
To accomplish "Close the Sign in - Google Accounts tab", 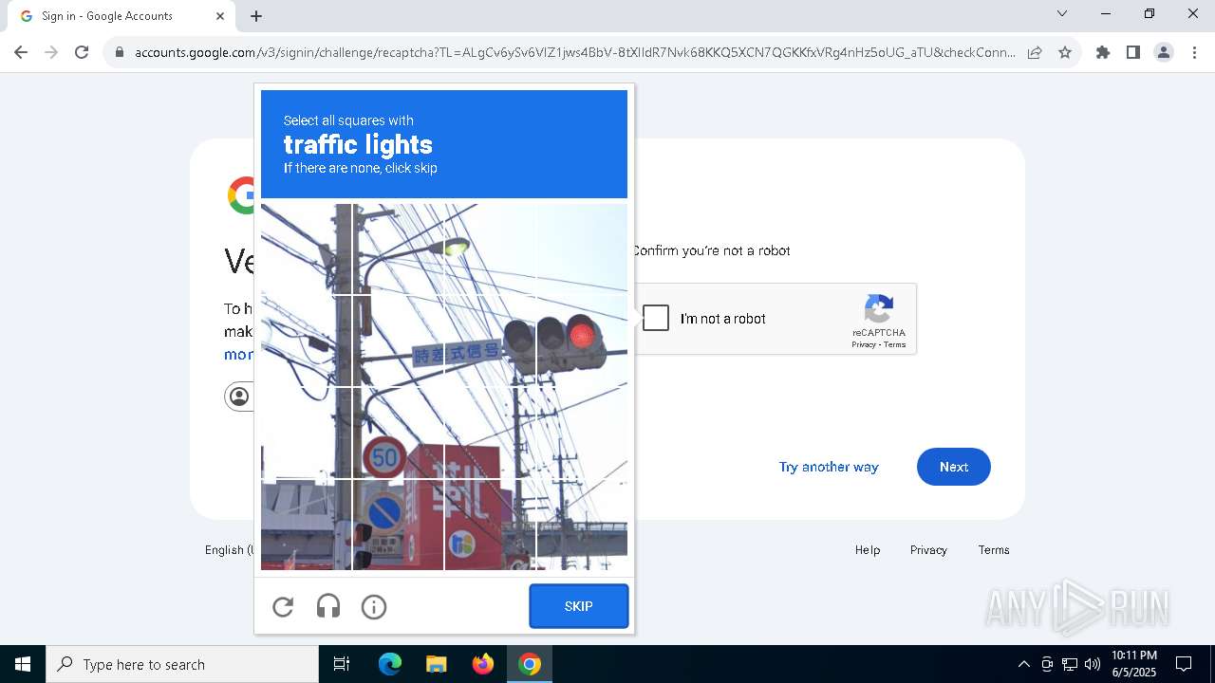I will pos(220,16).
